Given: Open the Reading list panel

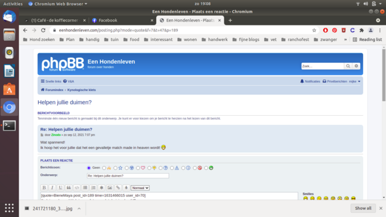Looking at the screenshot, I should [x=367, y=40].
